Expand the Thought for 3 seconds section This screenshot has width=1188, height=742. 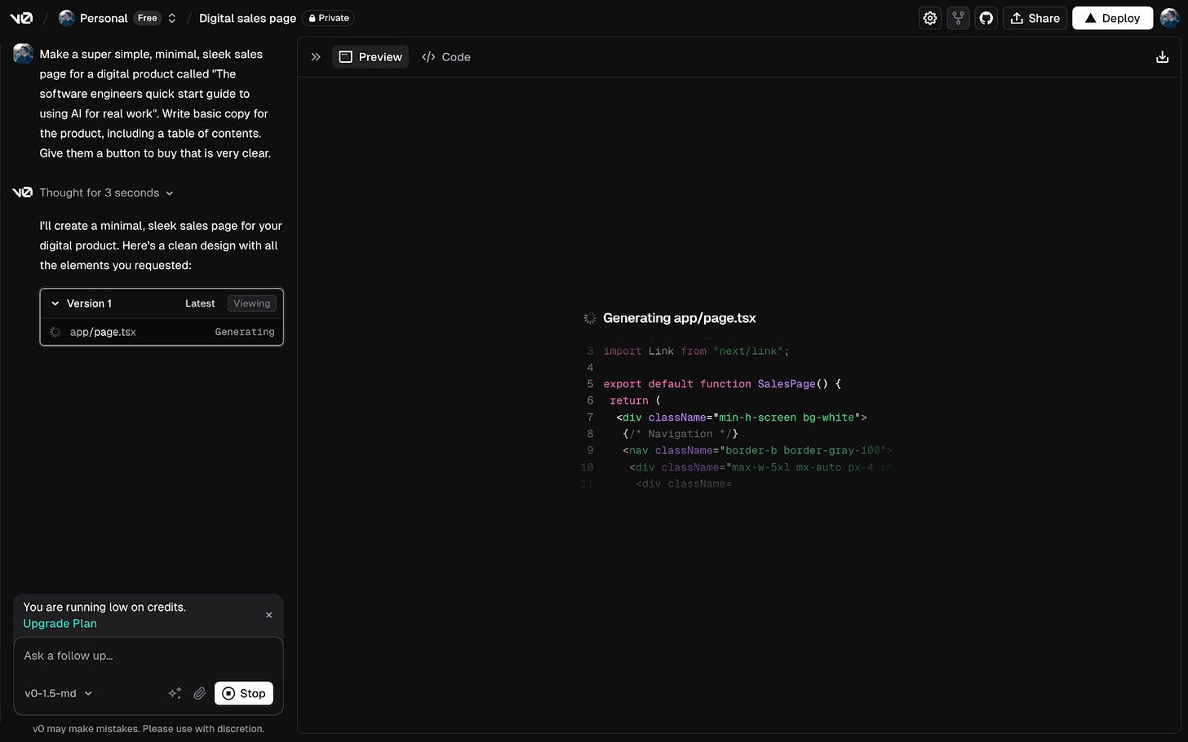(x=106, y=193)
